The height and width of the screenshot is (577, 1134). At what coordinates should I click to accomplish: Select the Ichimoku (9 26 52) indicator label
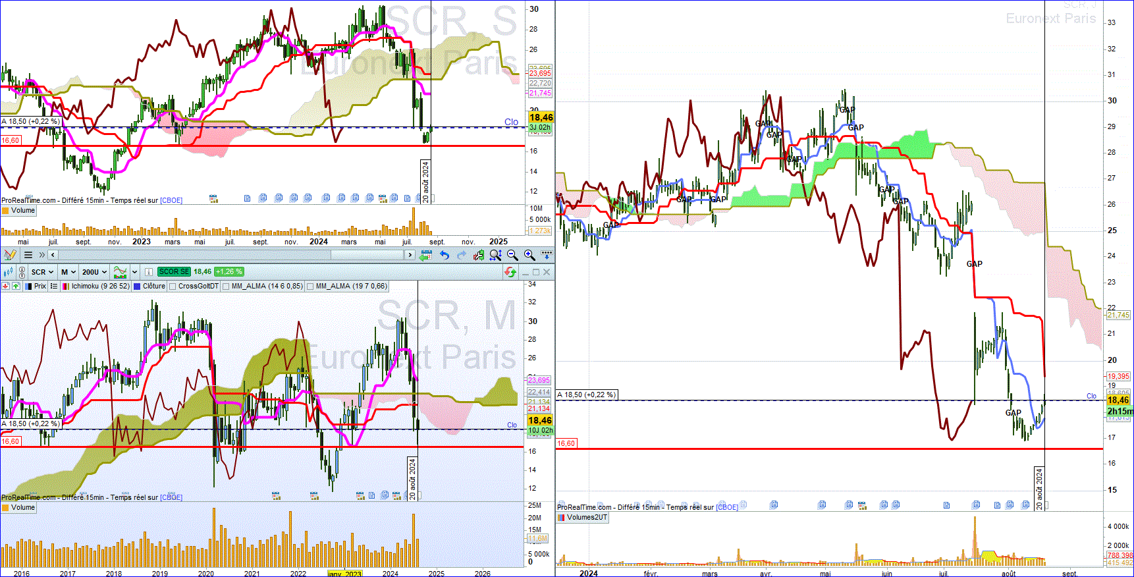pos(100,286)
